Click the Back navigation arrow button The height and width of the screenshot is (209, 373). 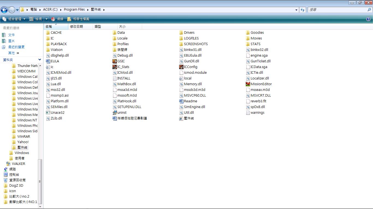4,10
